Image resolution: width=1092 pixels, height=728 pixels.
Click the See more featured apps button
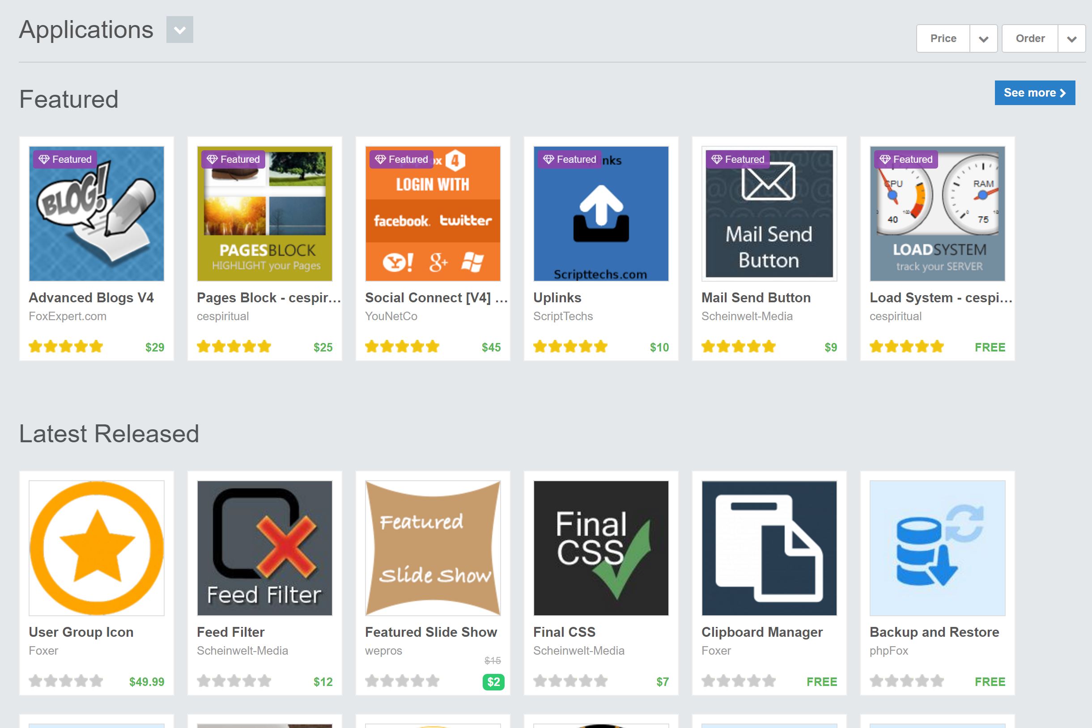pos(1035,93)
